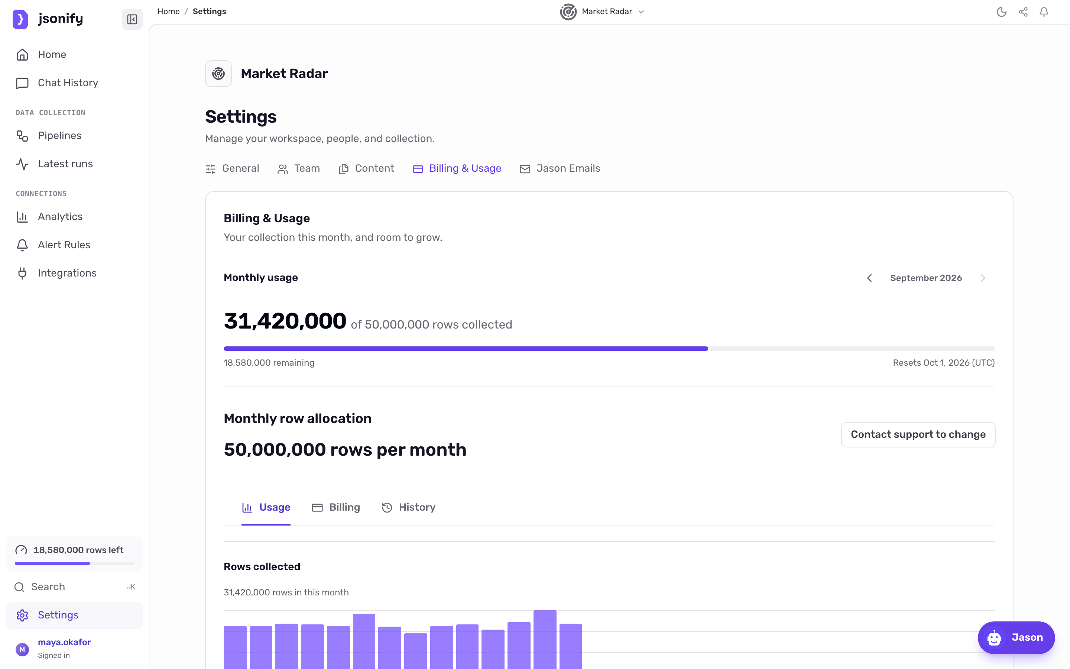1070x669 pixels.
Task: Click the Market Radar radar icon in header
Action: tap(568, 12)
